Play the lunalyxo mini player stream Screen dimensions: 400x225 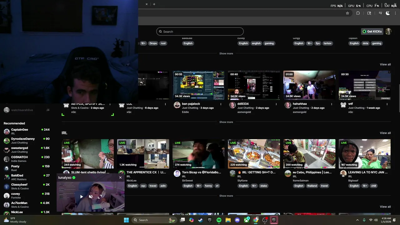pos(82,197)
